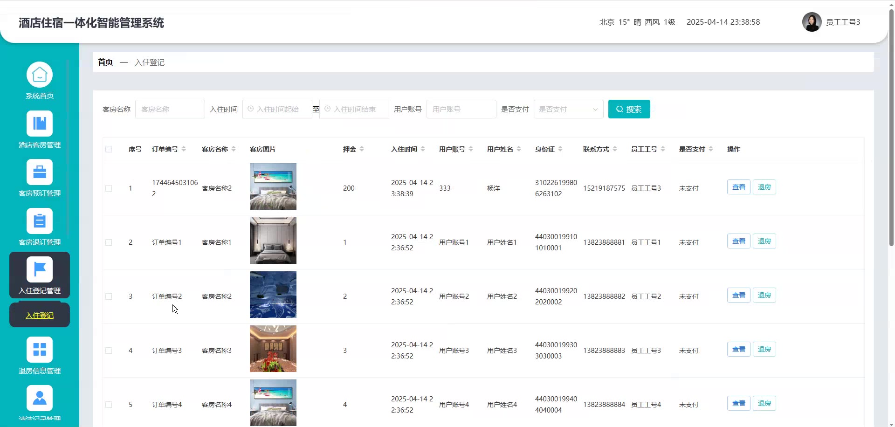This screenshot has width=895, height=427.
Task: Sort by 押金 column arrows
Action: click(362, 149)
